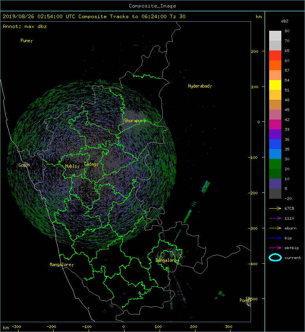This screenshot has height=332, width=305.
Task: Click the '-400' tick on vertical axis
Action: (x=253, y=264)
